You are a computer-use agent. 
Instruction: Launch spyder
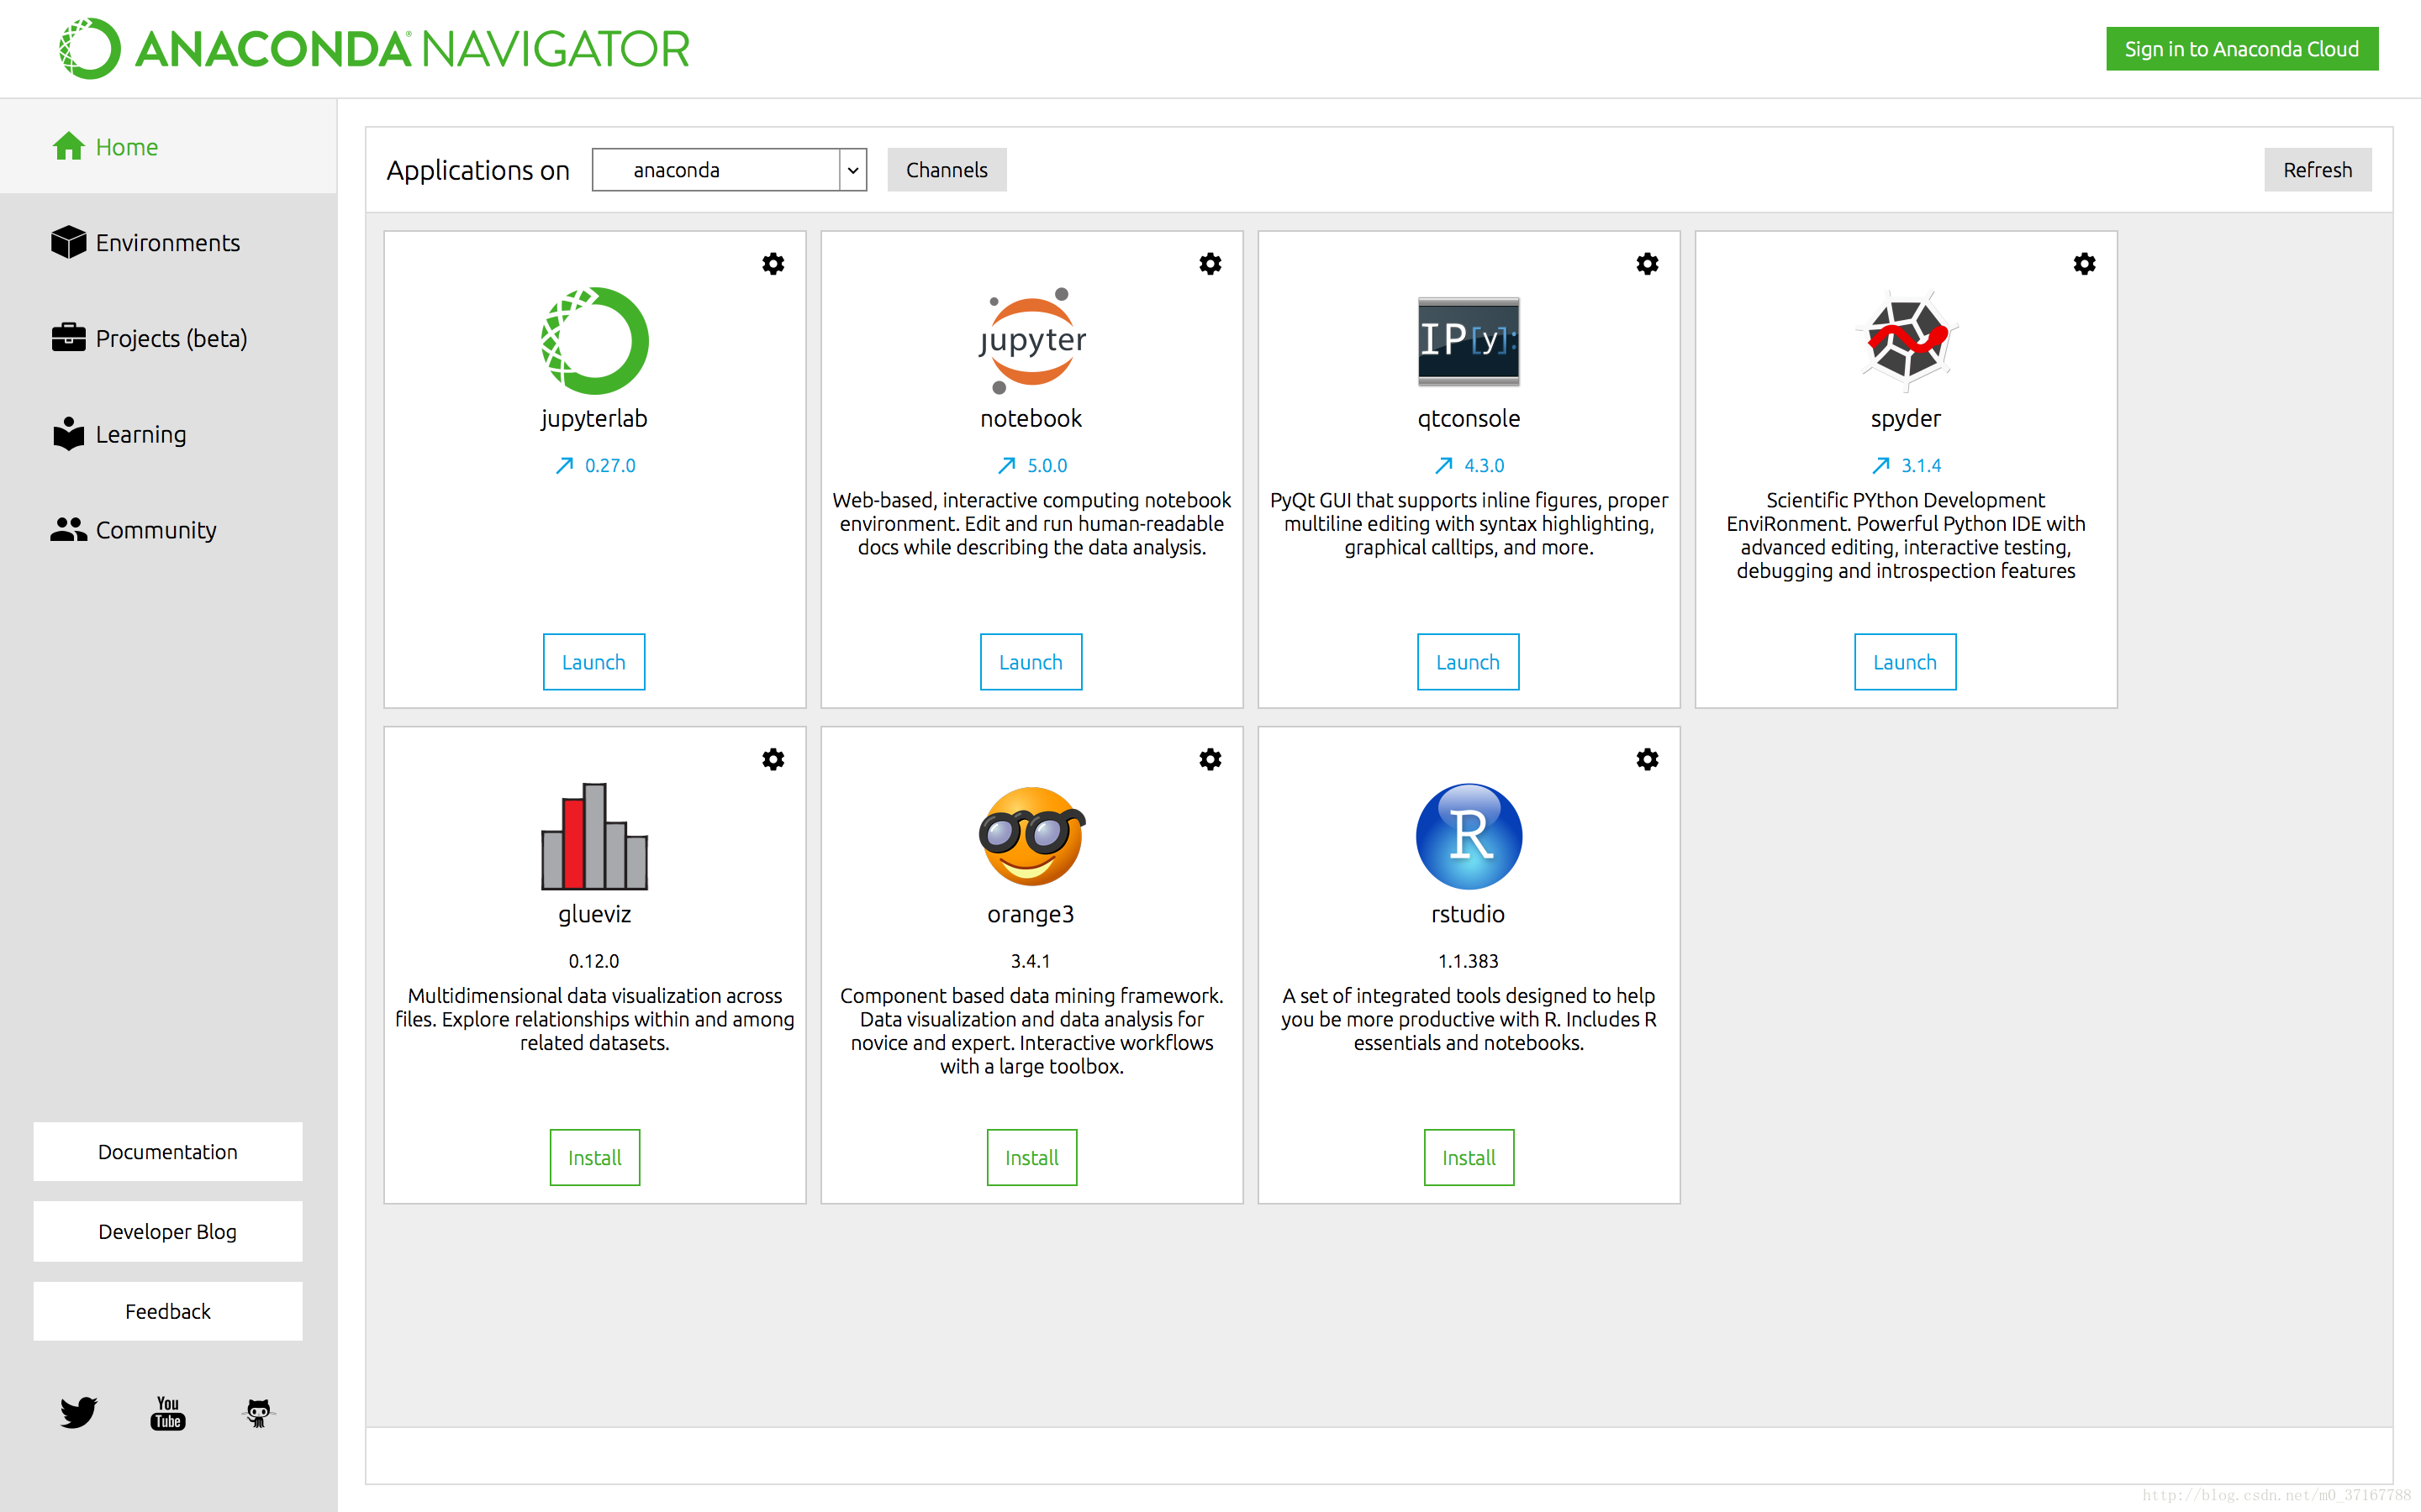[x=1906, y=662]
